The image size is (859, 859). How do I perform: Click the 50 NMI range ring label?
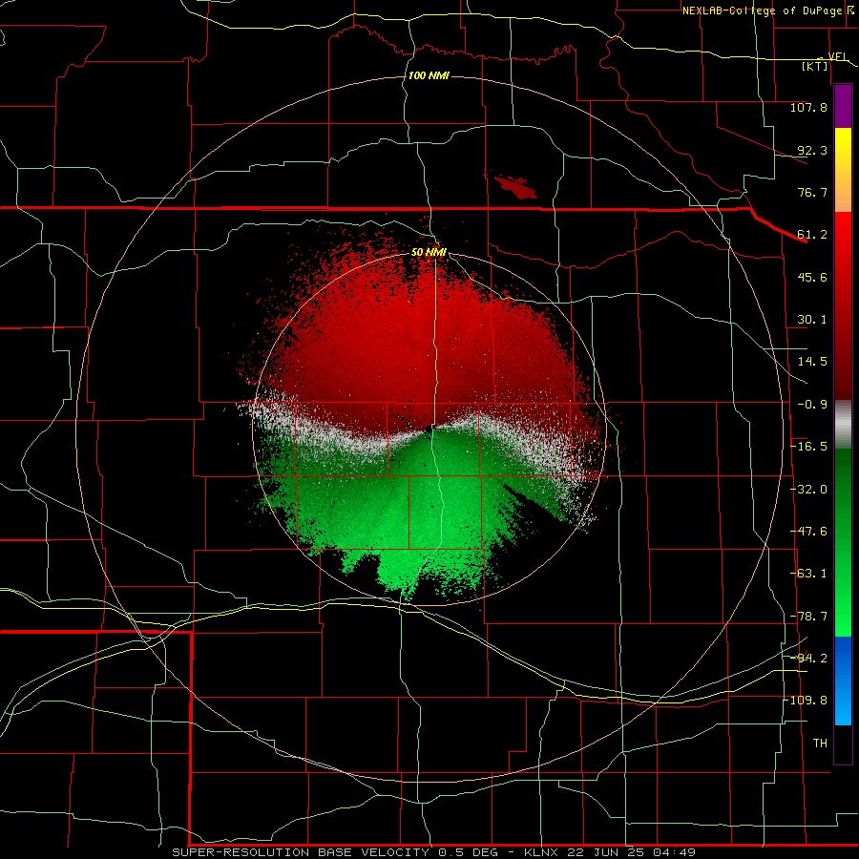[x=429, y=253]
